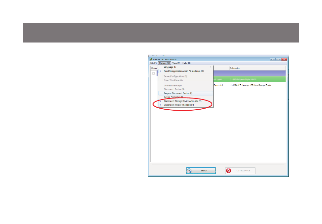Image resolution: width=322 pixels, height=224 pixels.
Task: Expand the Language submenu
Action: tap(186, 67)
